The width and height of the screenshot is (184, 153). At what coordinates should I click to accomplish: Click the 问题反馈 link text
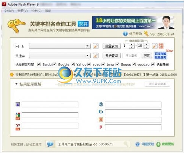point(148,144)
